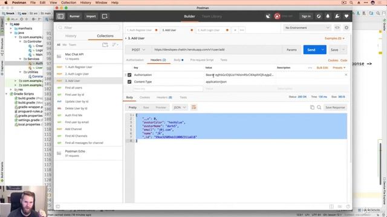
Task: Open the manage environments gear icon
Action: pyautogui.click(x=346, y=28)
